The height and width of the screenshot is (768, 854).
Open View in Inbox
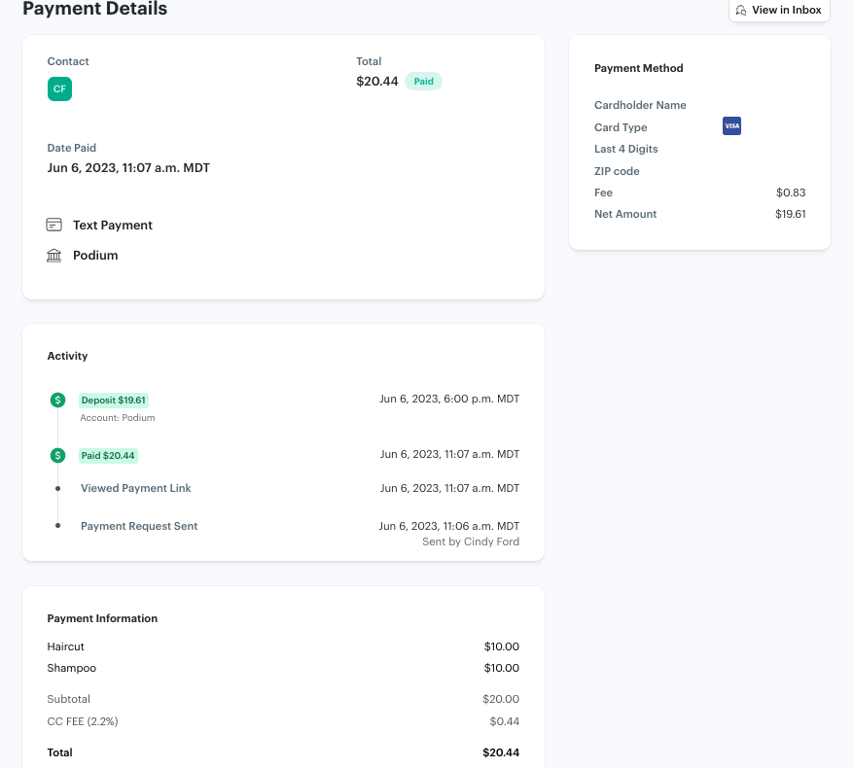pos(779,11)
